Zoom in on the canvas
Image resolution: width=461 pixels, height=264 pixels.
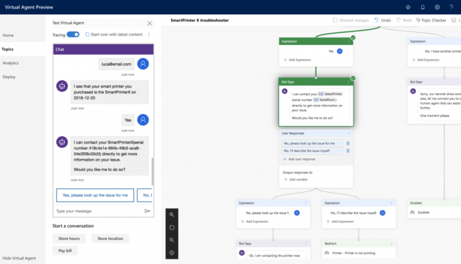coord(171,214)
